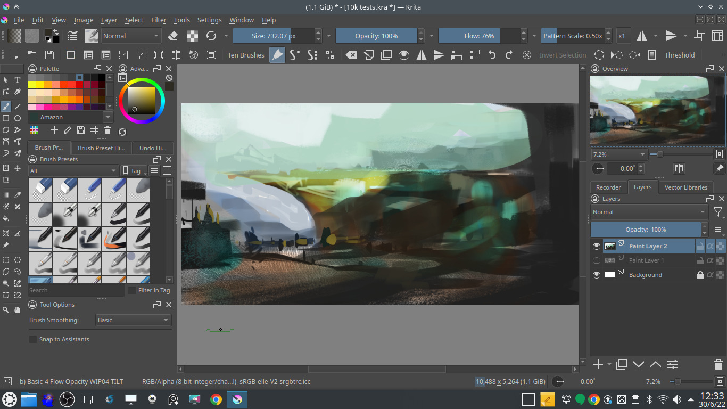Select the Line tool
Image resolution: width=727 pixels, height=409 pixels.
click(x=18, y=106)
